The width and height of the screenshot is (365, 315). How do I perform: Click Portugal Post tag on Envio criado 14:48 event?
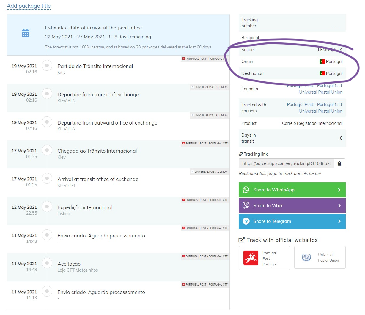pos(205,228)
